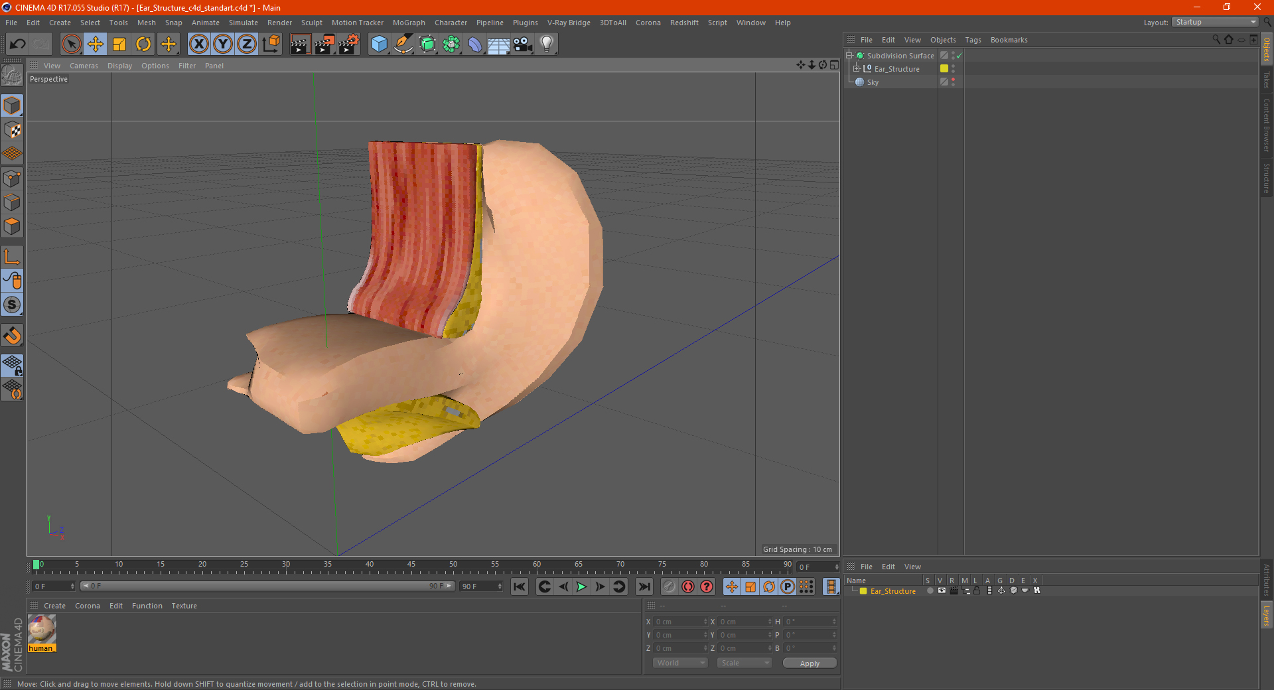Add a Camera object
The image size is (1274, 690).
point(523,44)
